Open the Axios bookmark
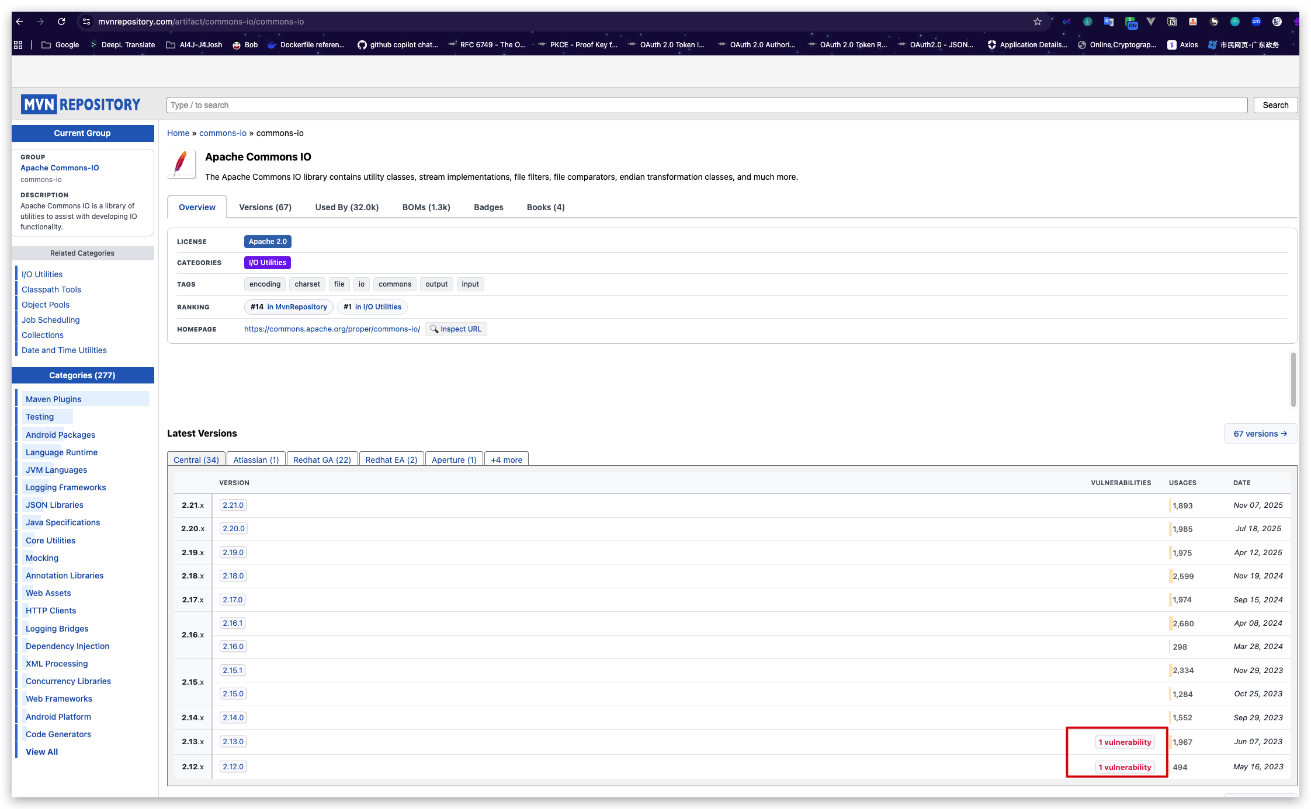 [1182, 45]
